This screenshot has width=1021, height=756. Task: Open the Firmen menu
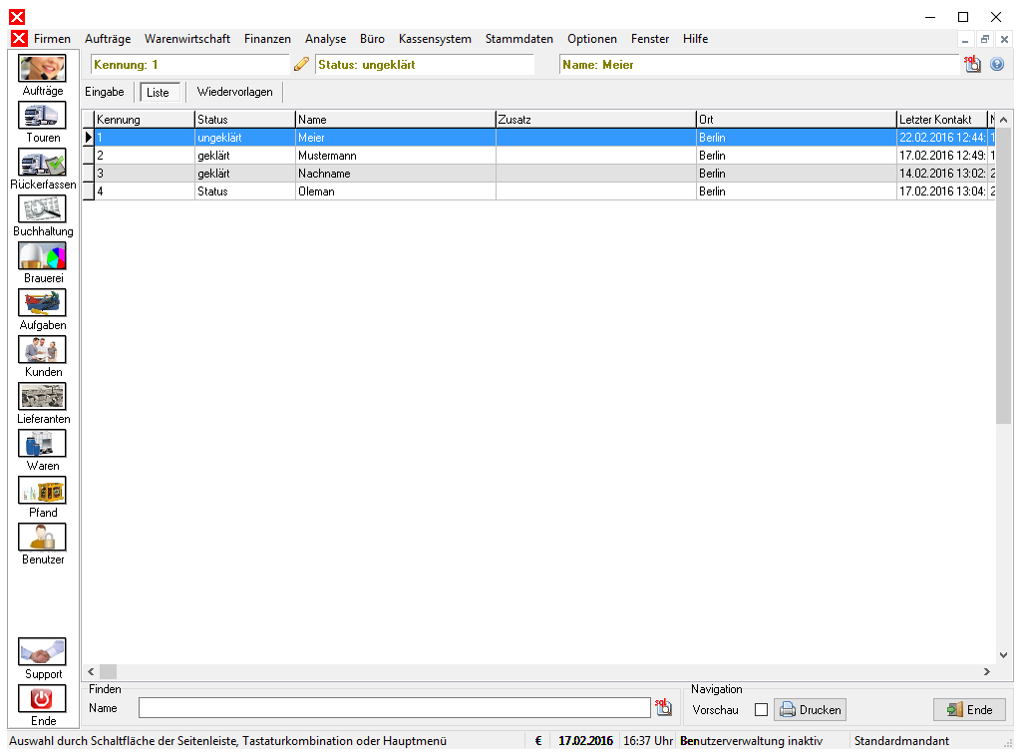click(52, 39)
